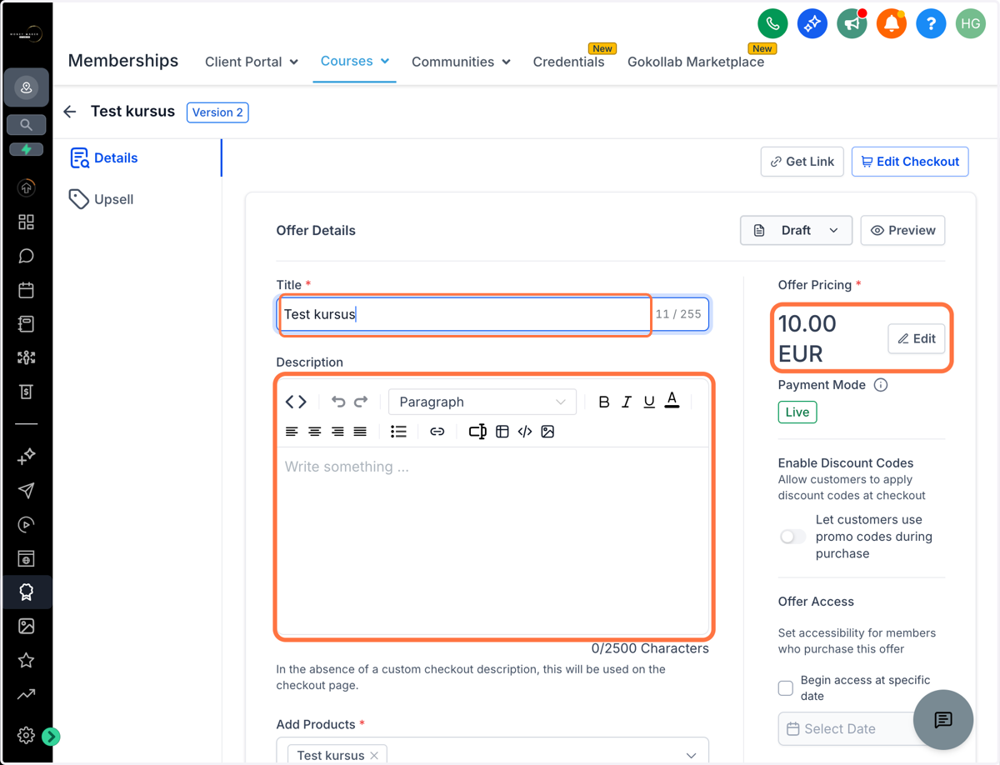Toggle source code view in description editor

(x=296, y=402)
